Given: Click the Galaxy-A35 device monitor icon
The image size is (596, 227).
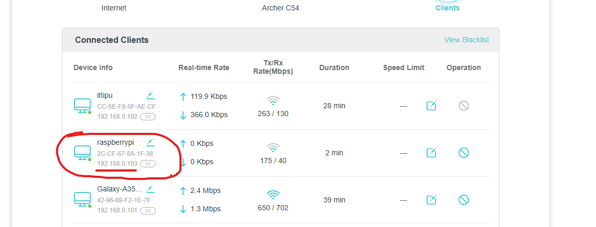Looking at the screenshot, I should click(x=82, y=199).
